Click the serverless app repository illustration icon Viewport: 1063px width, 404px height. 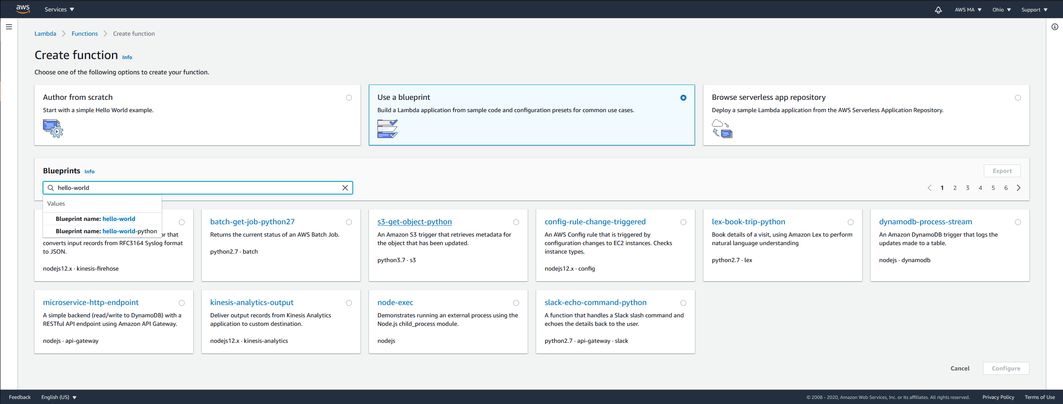(x=722, y=128)
